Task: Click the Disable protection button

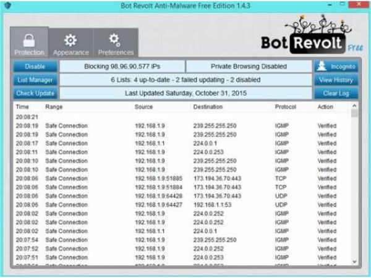Action: 35,67
